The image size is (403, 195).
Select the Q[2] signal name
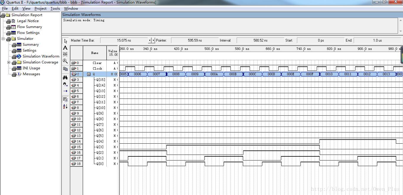pyautogui.click(x=100, y=153)
